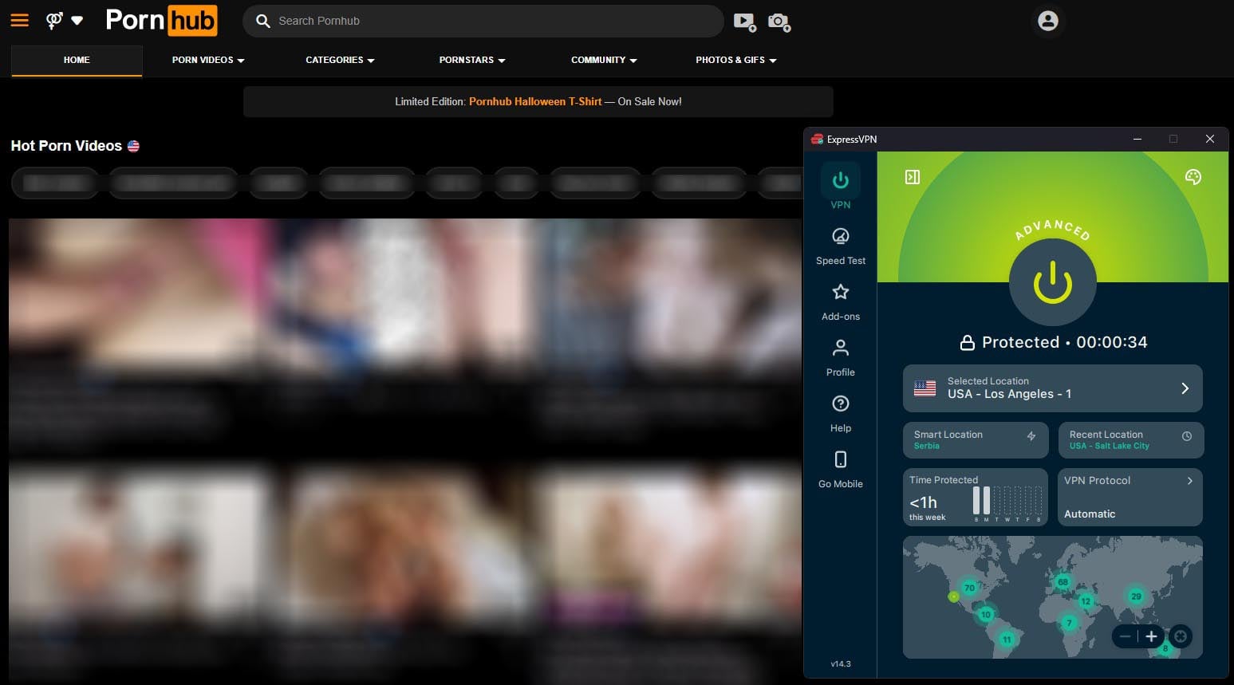Image resolution: width=1234 pixels, height=685 pixels.
Task: Open Help in the ExpressVPN sidebar
Action: (841, 413)
